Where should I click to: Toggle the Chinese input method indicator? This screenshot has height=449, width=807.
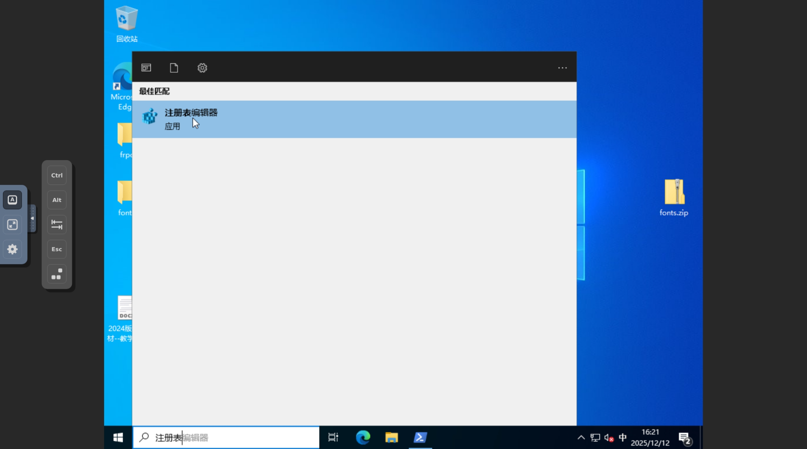point(623,438)
